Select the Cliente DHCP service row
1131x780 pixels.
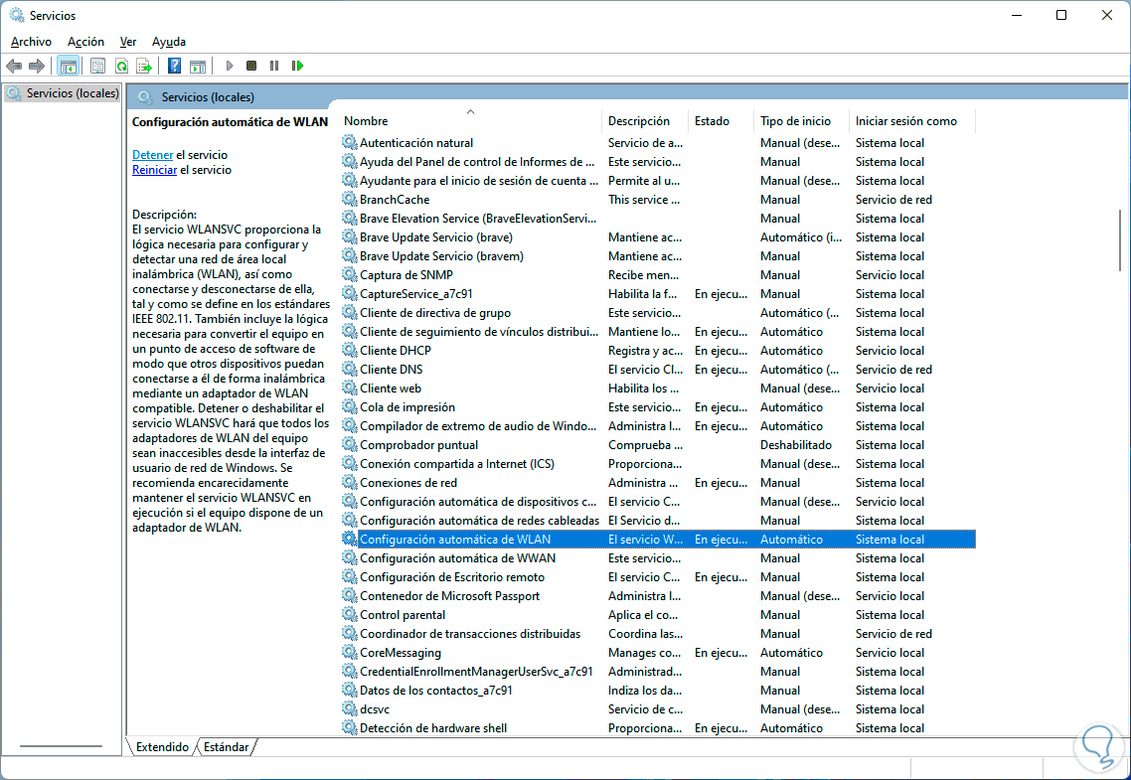[x=395, y=351]
